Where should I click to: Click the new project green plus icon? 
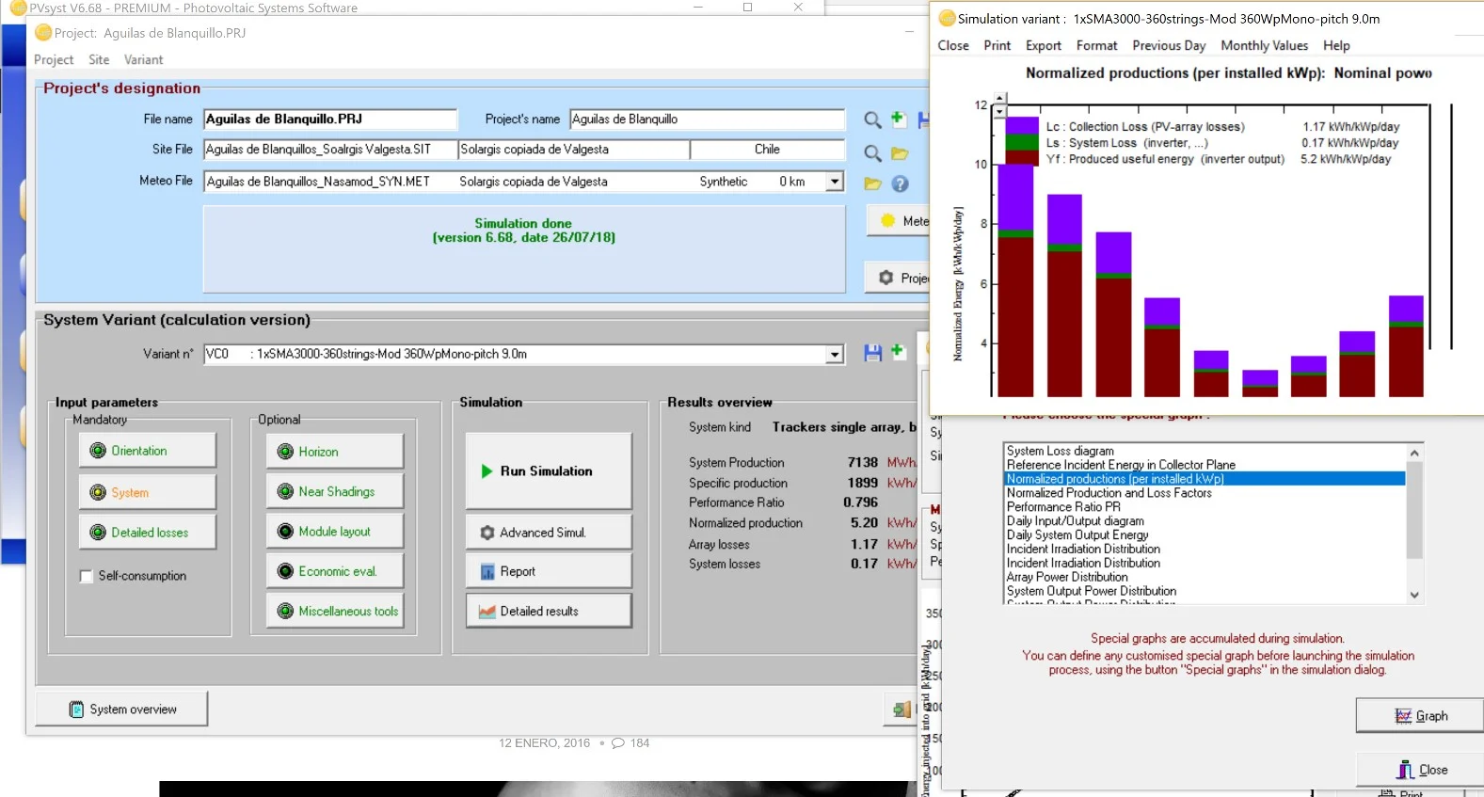[x=899, y=119]
